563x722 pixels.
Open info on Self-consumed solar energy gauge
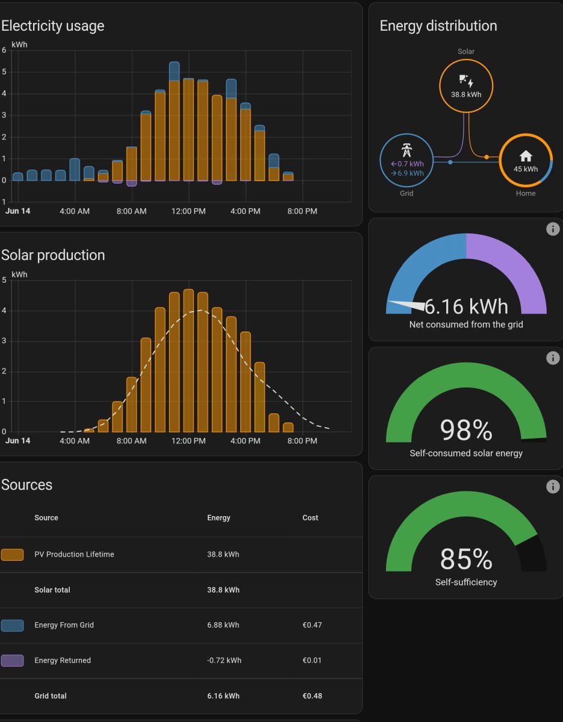(x=553, y=358)
